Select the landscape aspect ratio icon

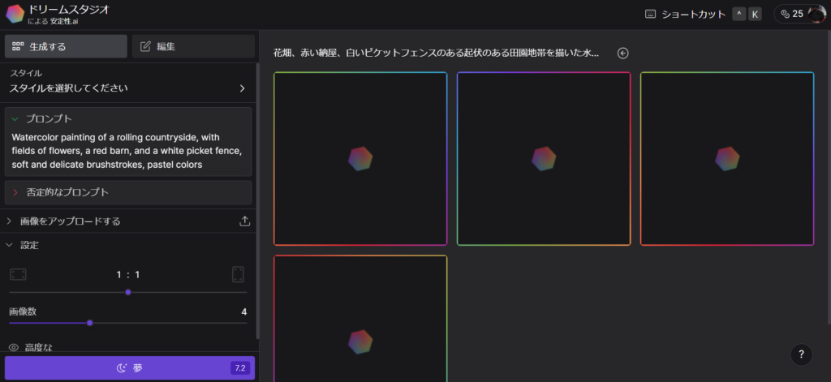tap(18, 274)
